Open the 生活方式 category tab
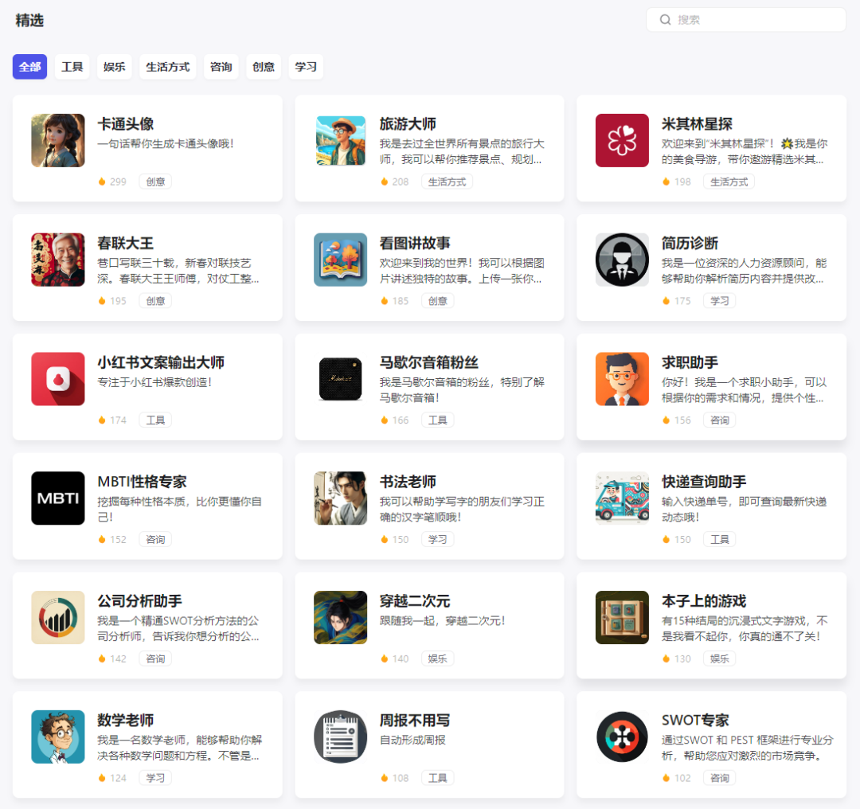This screenshot has height=809, width=860. [x=167, y=67]
